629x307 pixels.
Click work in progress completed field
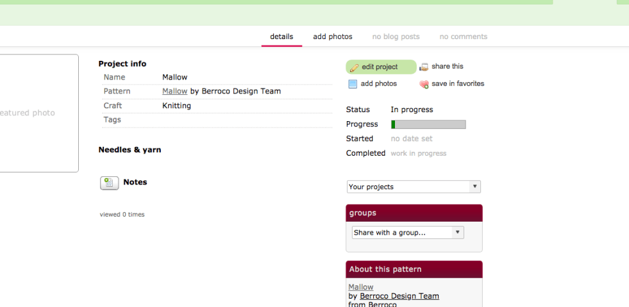coord(419,153)
